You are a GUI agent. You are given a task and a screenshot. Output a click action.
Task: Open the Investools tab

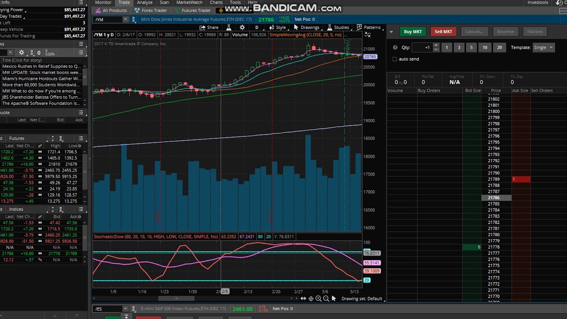[538, 3]
